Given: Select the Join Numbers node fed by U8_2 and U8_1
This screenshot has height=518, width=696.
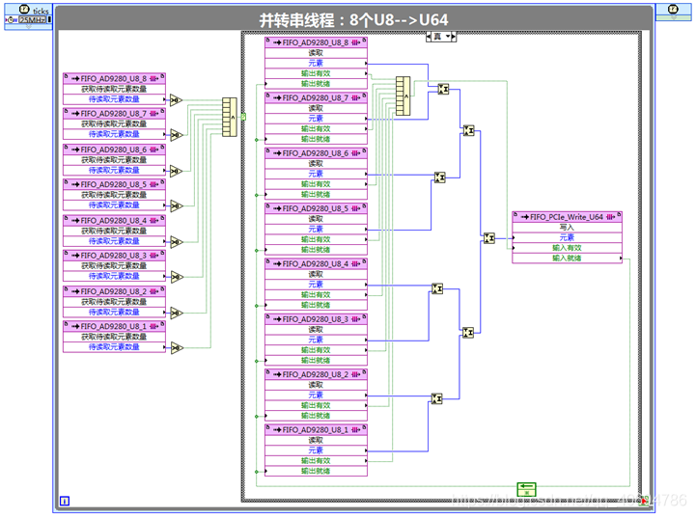Looking at the screenshot, I should click(x=436, y=398).
